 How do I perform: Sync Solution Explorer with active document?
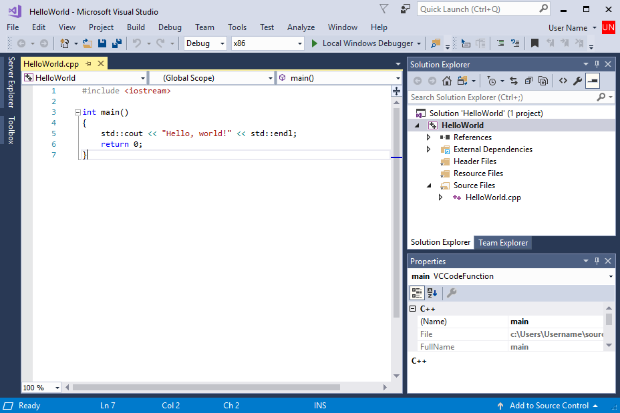point(514,80)
